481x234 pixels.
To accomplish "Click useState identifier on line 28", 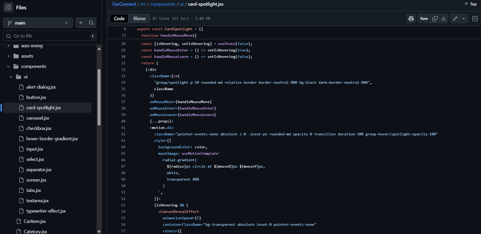I will pos(227,44).
